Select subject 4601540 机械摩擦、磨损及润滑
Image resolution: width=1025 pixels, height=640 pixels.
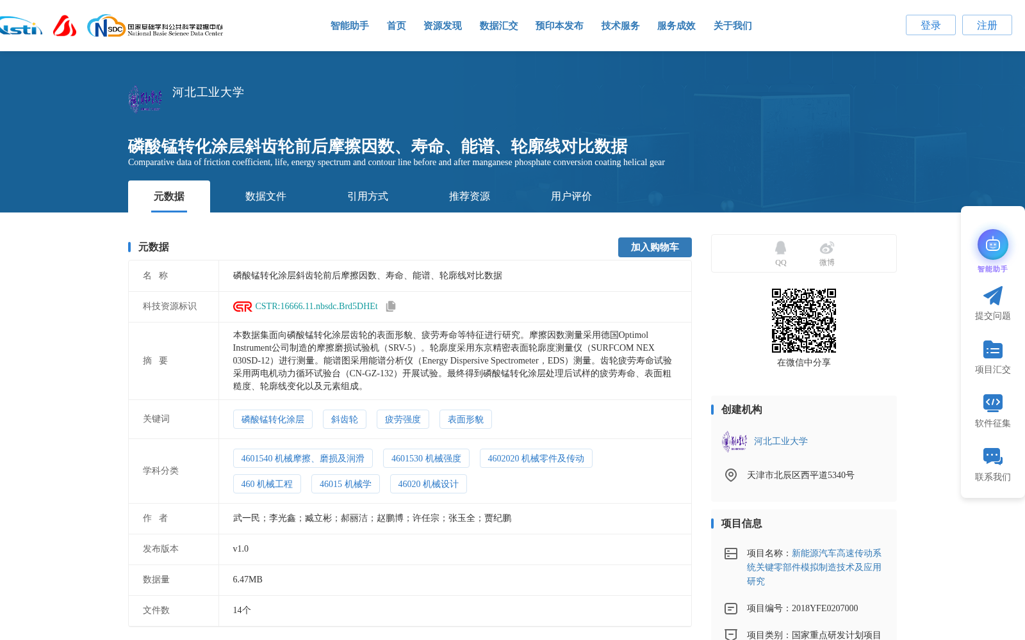(x=303, y=458)
